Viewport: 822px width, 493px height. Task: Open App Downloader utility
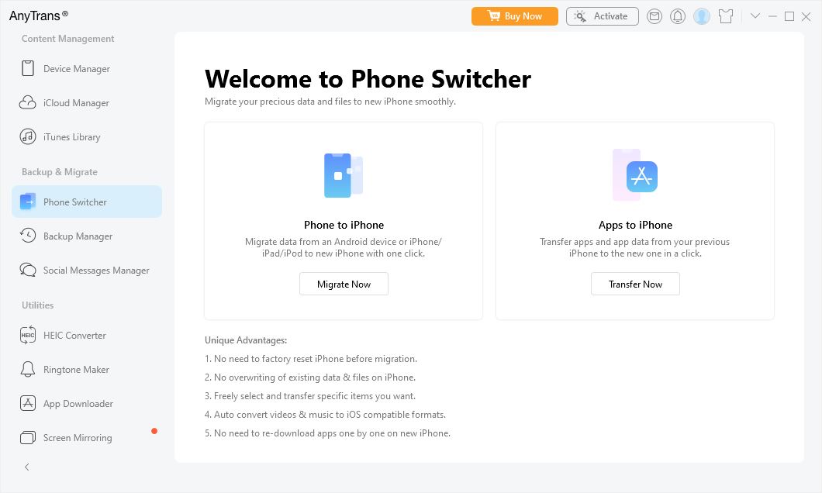[87, 403]
